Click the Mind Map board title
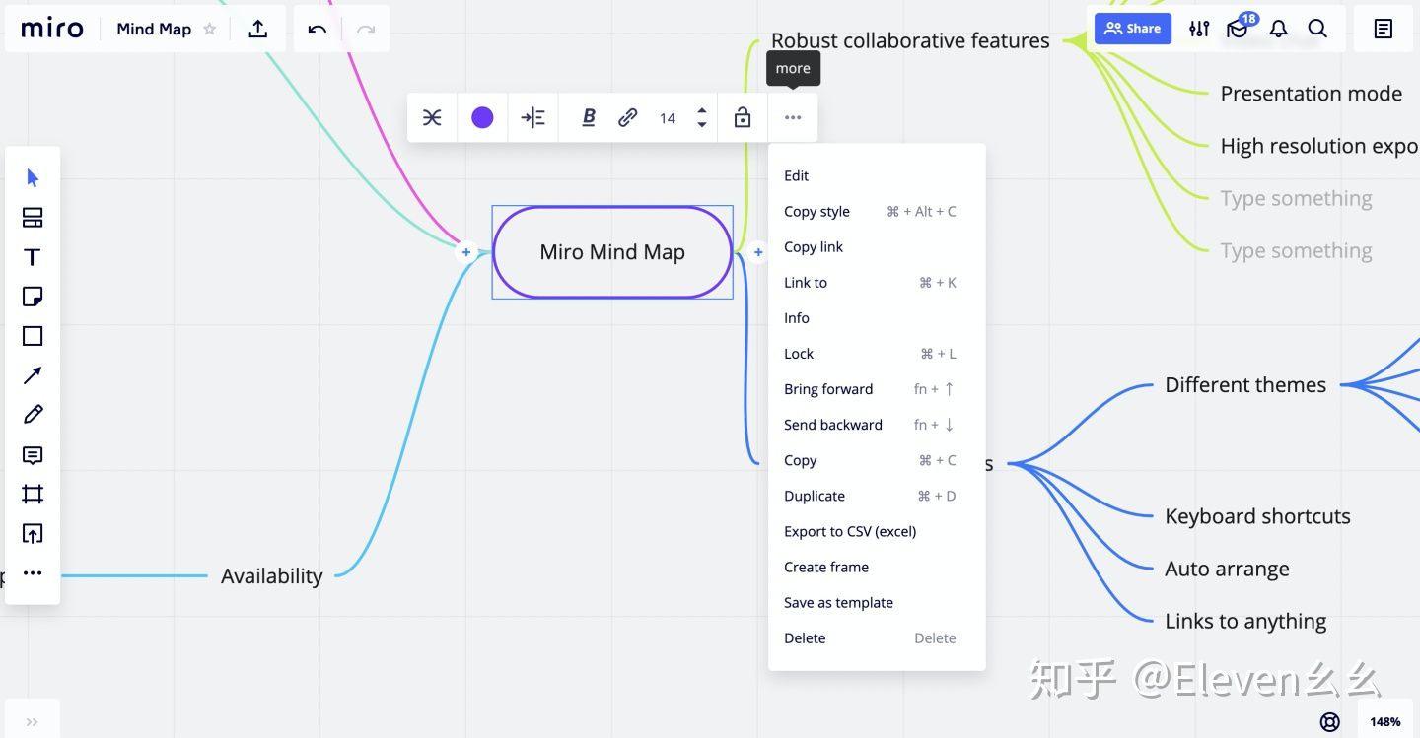1420x738 pixels. tap(154, 29)
